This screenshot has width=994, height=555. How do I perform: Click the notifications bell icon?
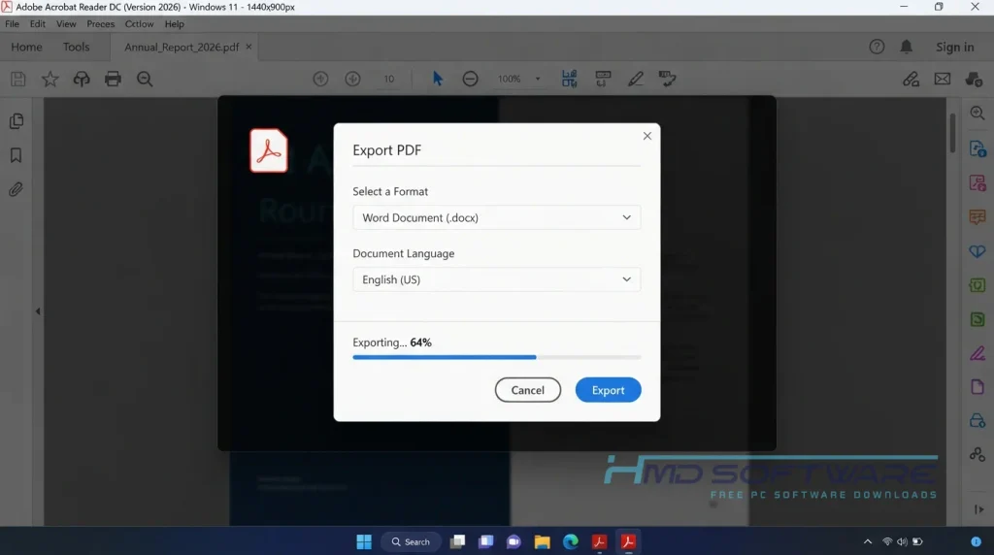[907, 47]
